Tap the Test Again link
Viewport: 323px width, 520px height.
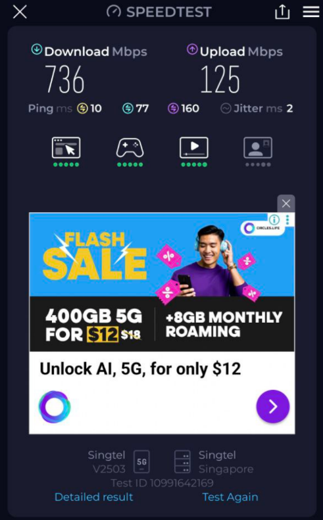230,497
